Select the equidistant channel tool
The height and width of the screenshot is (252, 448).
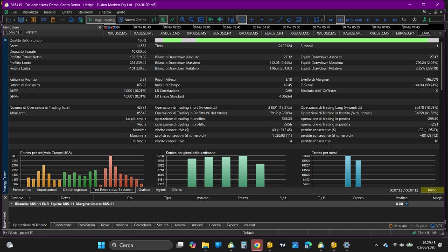289,20
